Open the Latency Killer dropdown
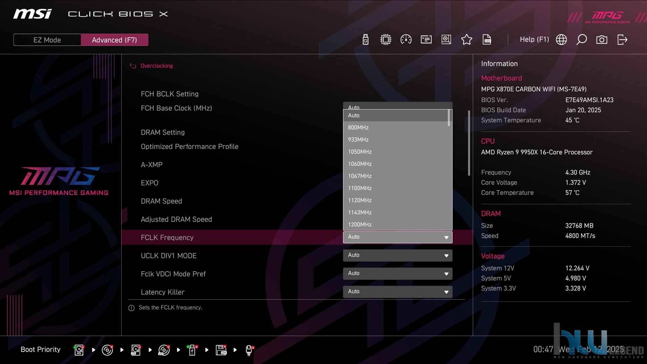647x364 pixels. tap(398, 292)
